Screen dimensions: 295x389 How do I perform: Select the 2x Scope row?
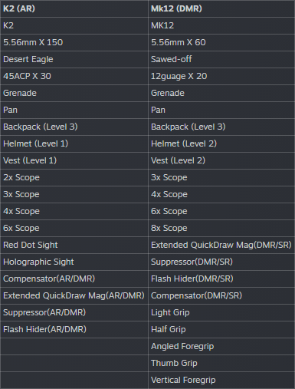[x=74, y=177]
